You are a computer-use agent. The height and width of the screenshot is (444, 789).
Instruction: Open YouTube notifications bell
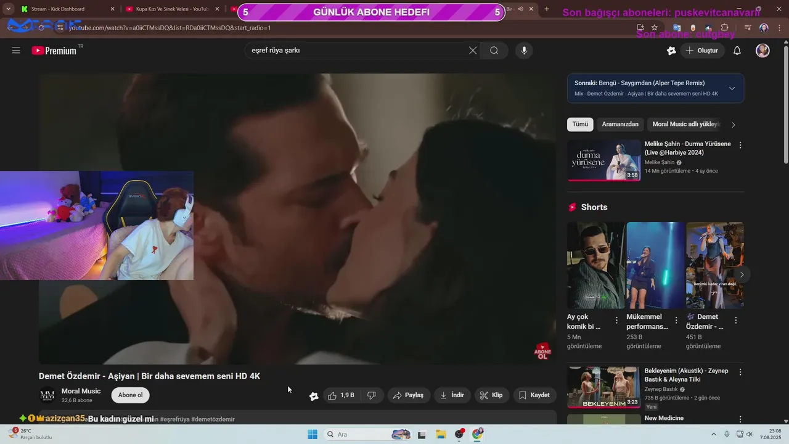(737, 51)
